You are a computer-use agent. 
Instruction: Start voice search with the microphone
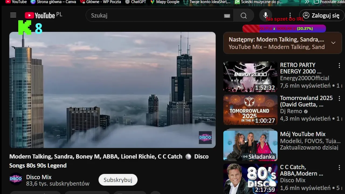(265, 15)
